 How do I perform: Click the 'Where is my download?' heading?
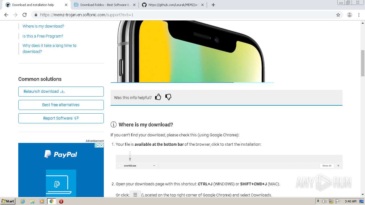tap(146, 124)
